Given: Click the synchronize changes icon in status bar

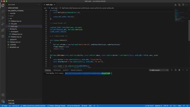Looking at the screenshot, I should (x=10, y=106).
